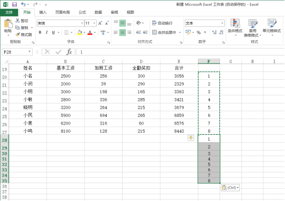Image resolution: width=285 pixels, height=201 pixels.
Task: Open the number format 文本 dropdown
Action: click(222, 23)
